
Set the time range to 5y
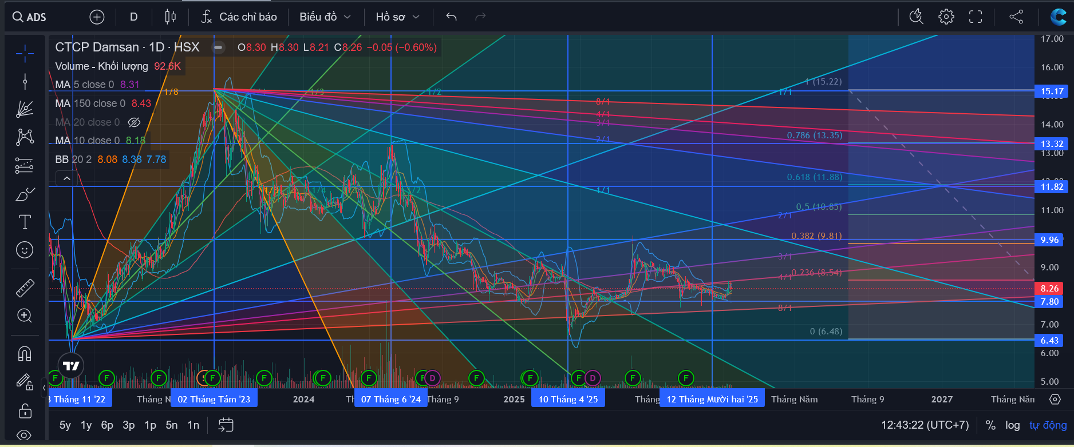(x=65, y=425)
